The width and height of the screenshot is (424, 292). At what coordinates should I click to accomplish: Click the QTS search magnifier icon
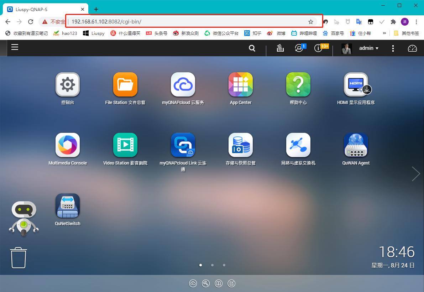(252, 48)
